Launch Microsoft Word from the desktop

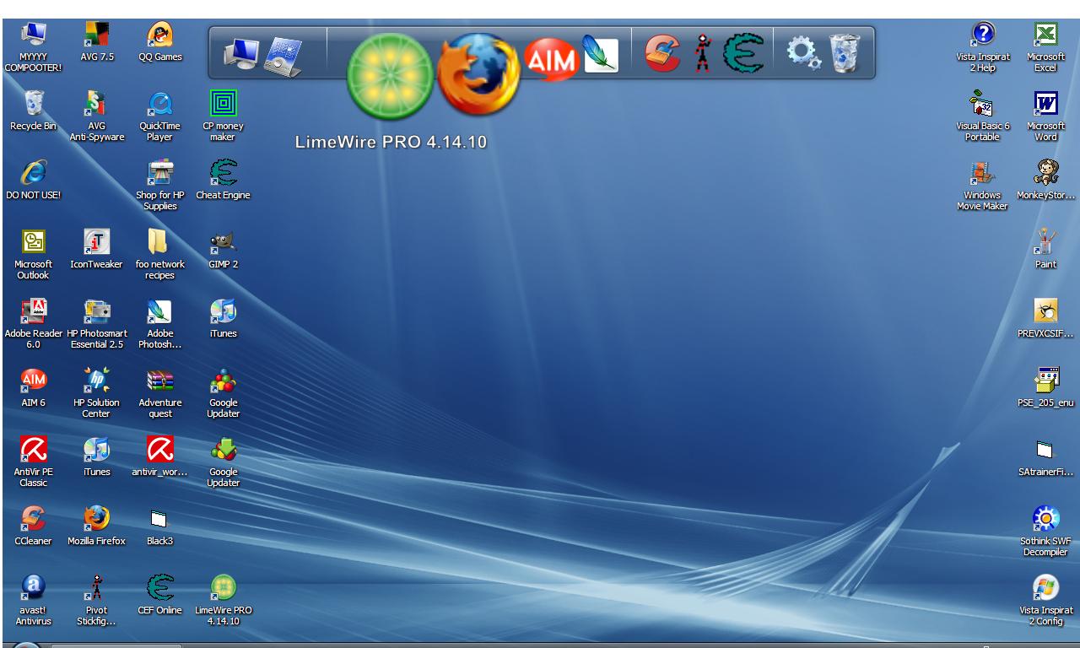click(1046, 117)
